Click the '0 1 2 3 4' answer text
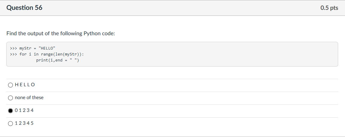The width and height of the screenshot is (345, 137). (24, 110)
